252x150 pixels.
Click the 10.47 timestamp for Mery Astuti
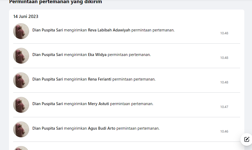click(x=224, y=107)
